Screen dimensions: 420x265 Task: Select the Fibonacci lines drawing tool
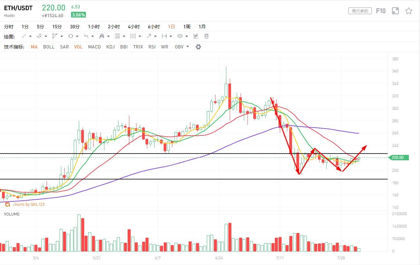[118, 36]
